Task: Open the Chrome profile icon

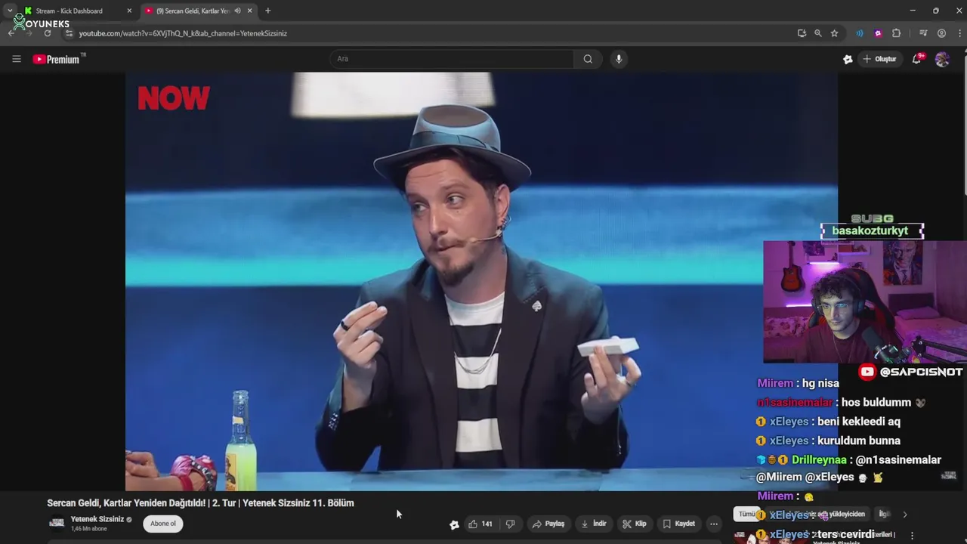Action: coord(941,33)
